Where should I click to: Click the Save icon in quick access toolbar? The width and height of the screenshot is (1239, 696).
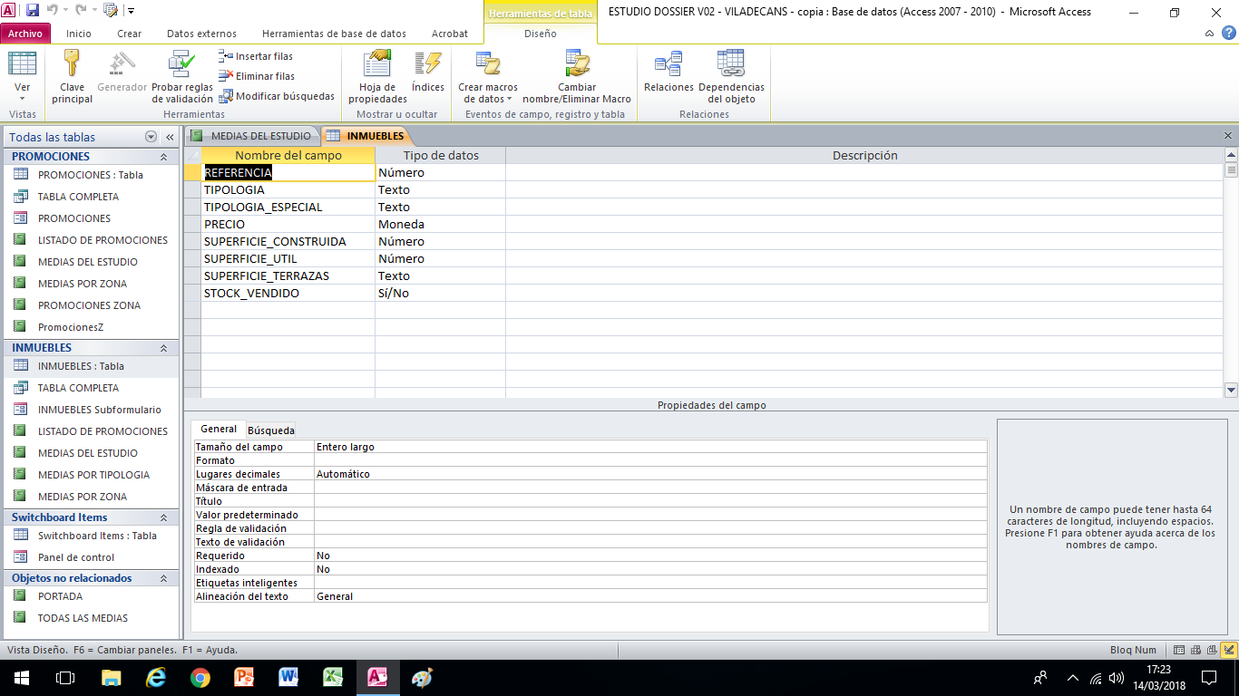pyautogui.click(x=33, y=11)
